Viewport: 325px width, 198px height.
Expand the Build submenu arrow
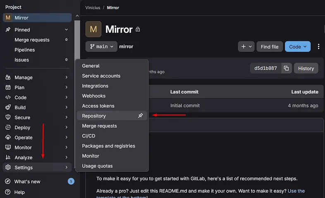pyautogui.click(x=66, y=107)
